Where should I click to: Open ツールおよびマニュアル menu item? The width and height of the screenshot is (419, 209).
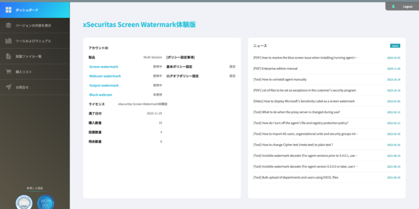(35, 41)
